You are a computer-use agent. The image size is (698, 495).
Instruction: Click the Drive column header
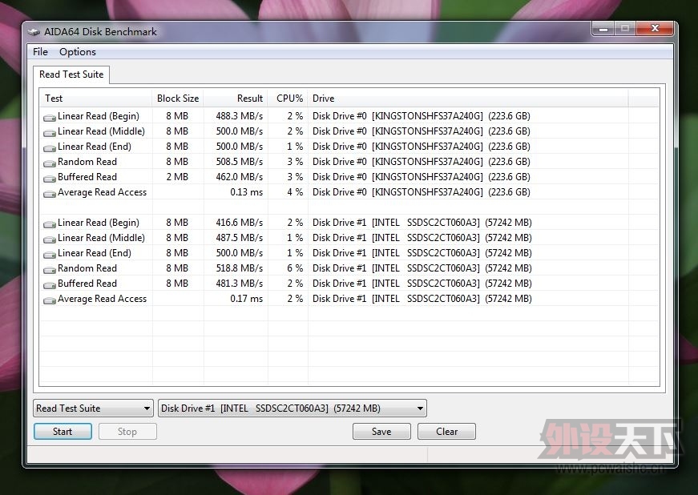(468, 99)
